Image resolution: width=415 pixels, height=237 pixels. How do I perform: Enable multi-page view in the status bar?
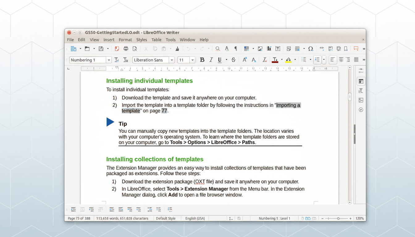pyautogui.click(x=308, y=218)
